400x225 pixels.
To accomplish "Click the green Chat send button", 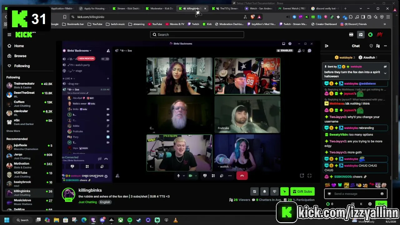I will point(381,204).
